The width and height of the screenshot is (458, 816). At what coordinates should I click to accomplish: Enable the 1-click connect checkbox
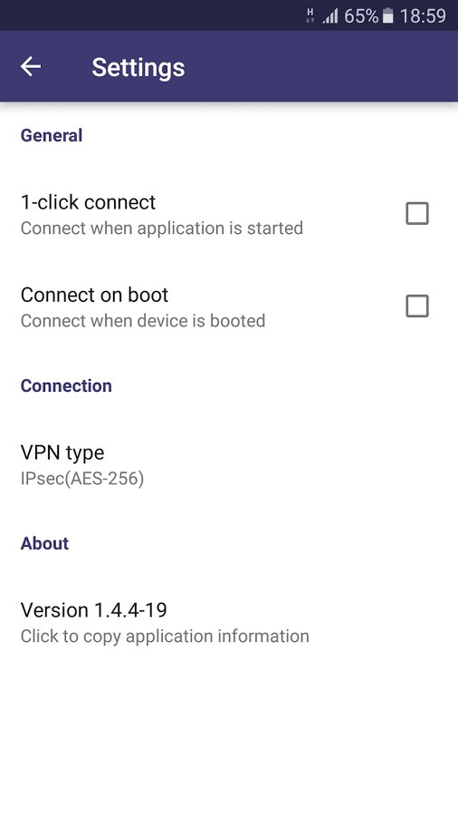(417, 213)
